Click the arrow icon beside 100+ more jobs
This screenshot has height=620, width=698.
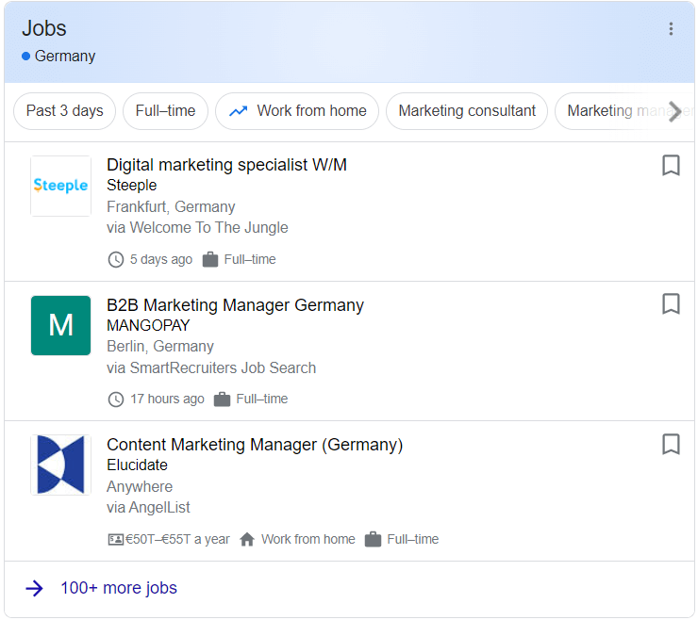(34, 588)
